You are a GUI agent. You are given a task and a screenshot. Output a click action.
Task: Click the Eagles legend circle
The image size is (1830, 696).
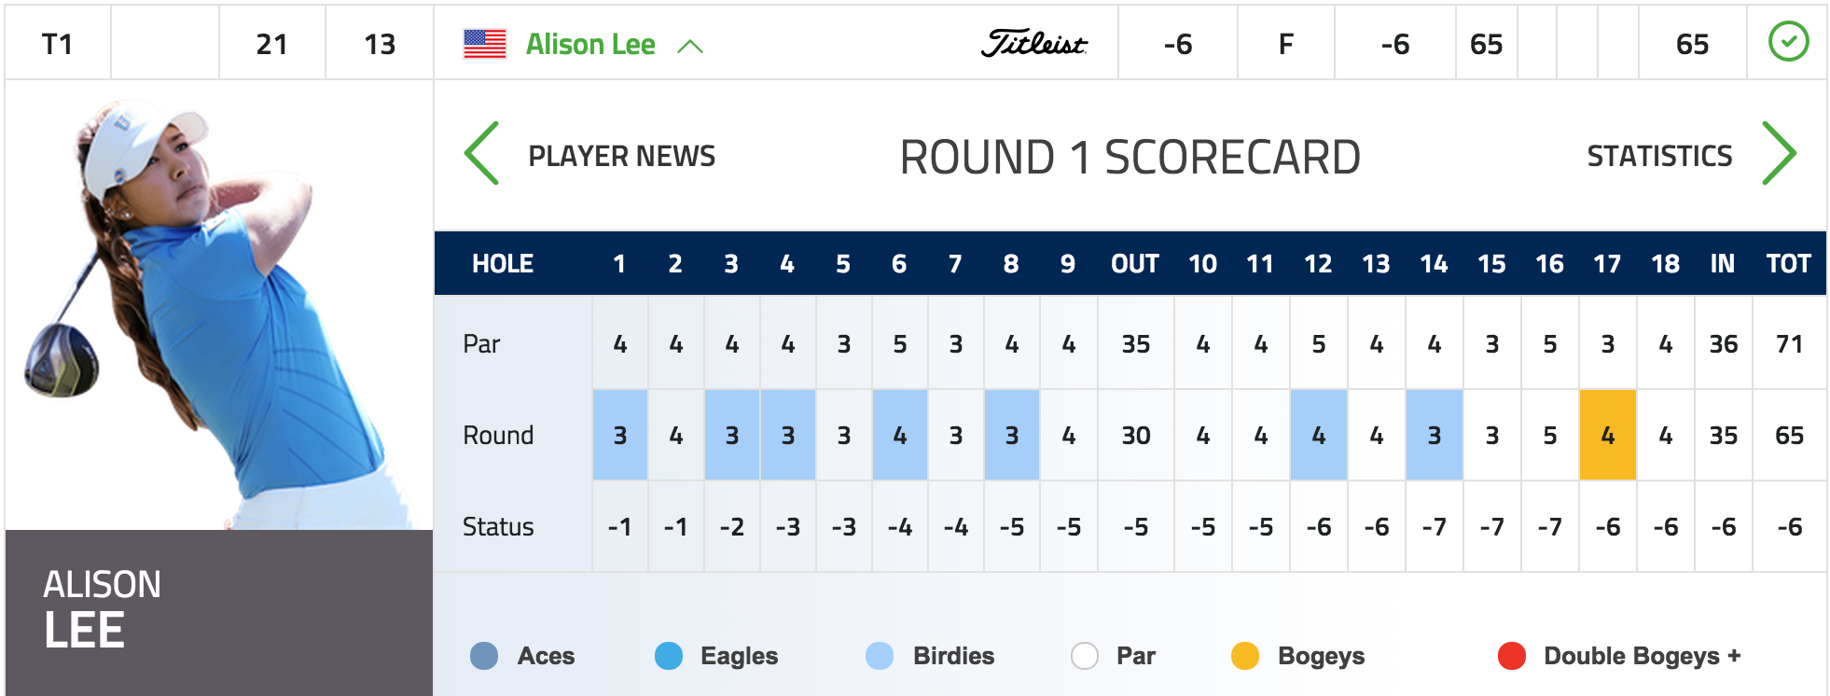[669, 656]
